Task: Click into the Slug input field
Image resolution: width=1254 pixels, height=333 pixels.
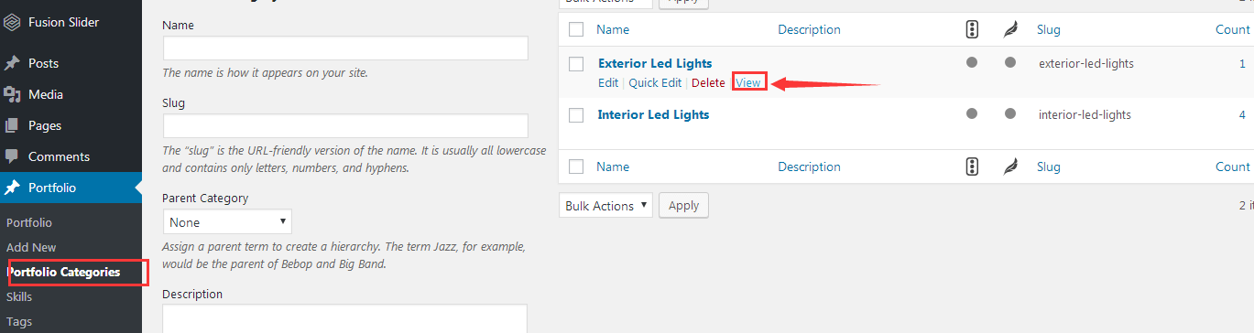Action: pos(345,126)
